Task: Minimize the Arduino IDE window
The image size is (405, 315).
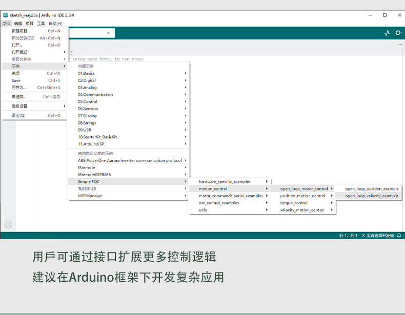Action: click(370, 15)
